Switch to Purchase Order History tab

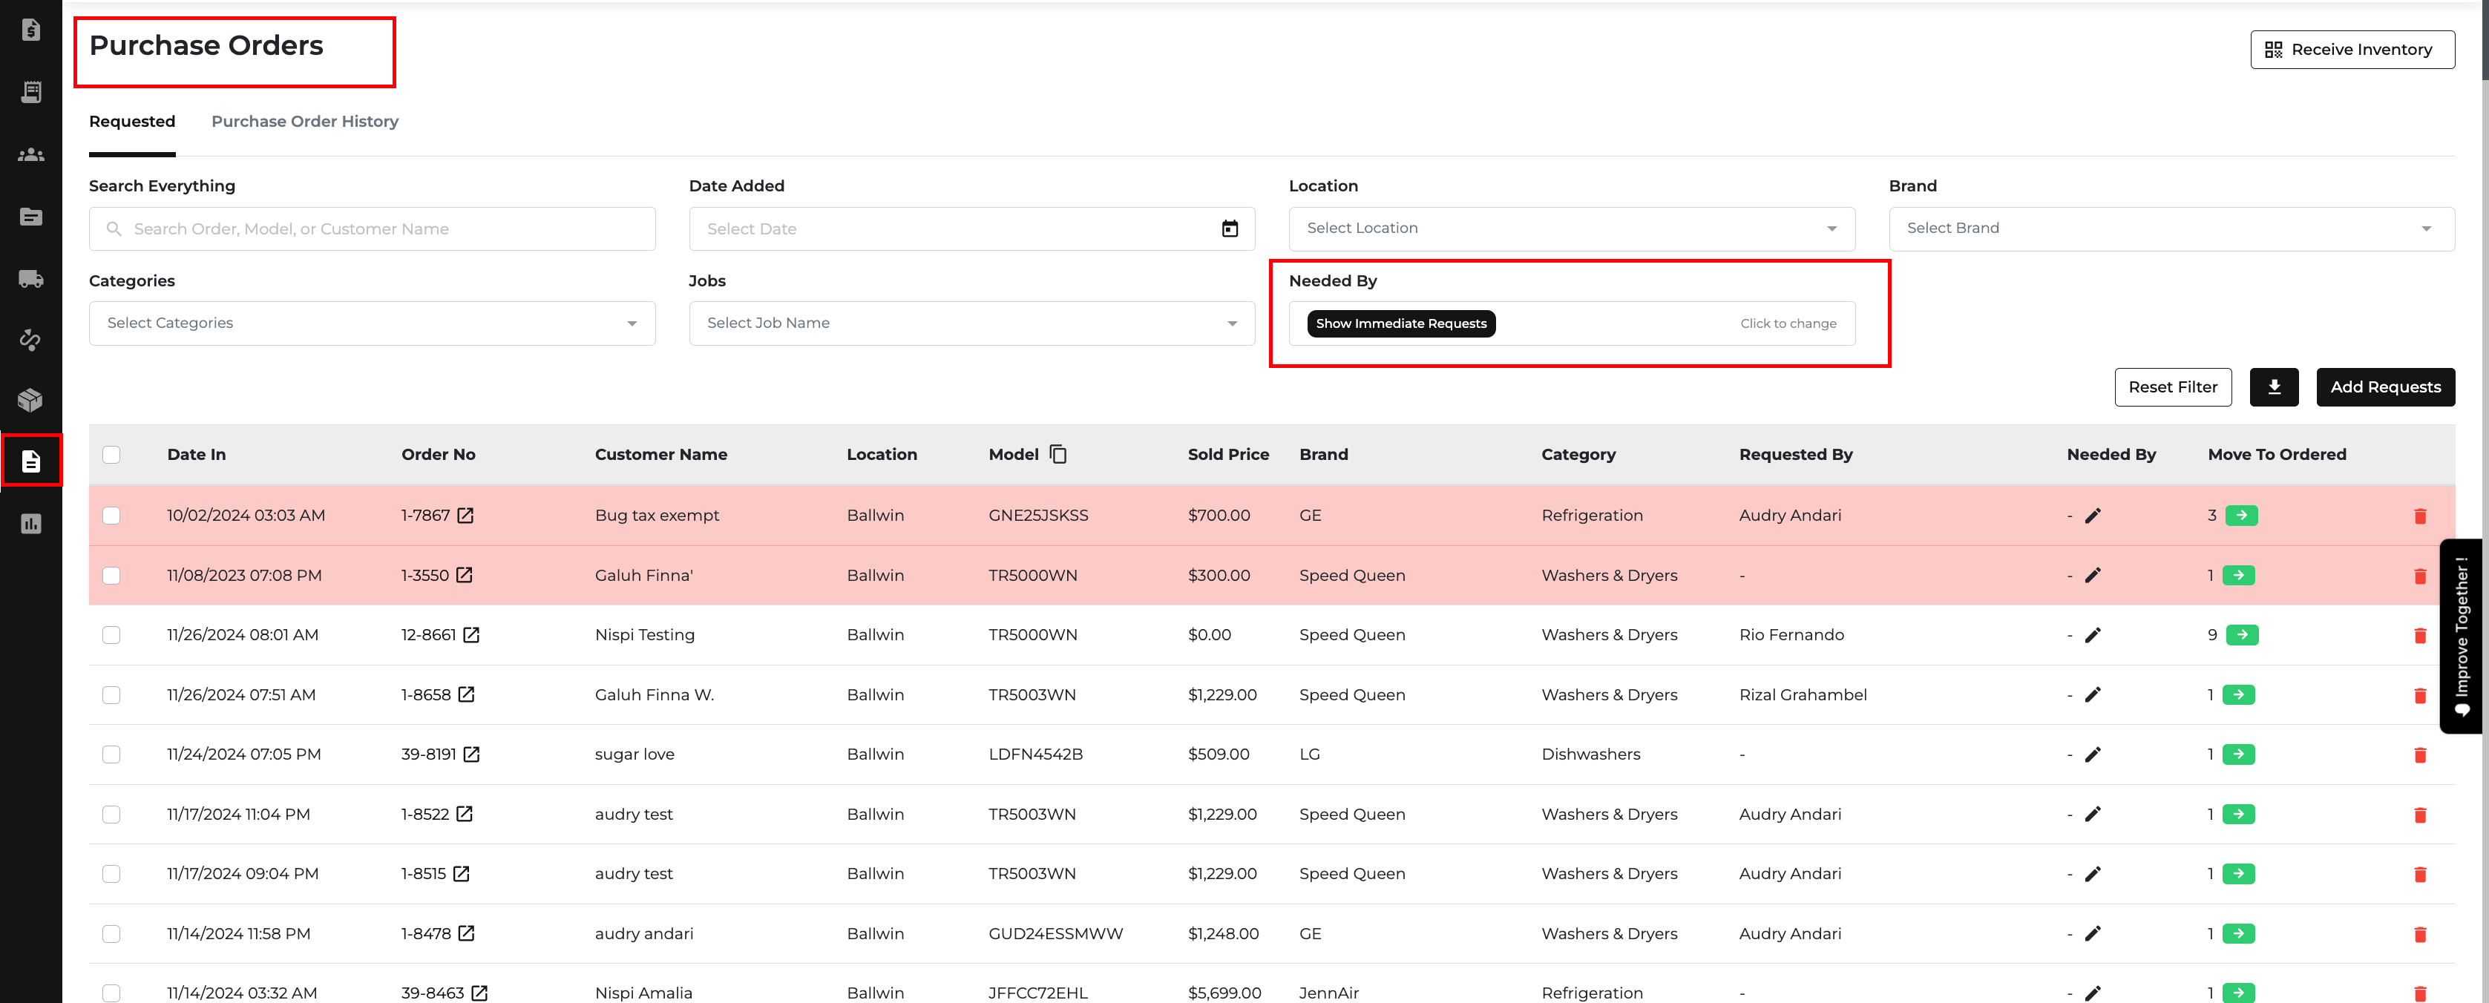coord(304,122)
